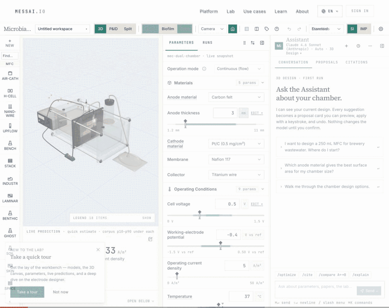Edit the live prediction note icon
389x308 pixels.
151,239
